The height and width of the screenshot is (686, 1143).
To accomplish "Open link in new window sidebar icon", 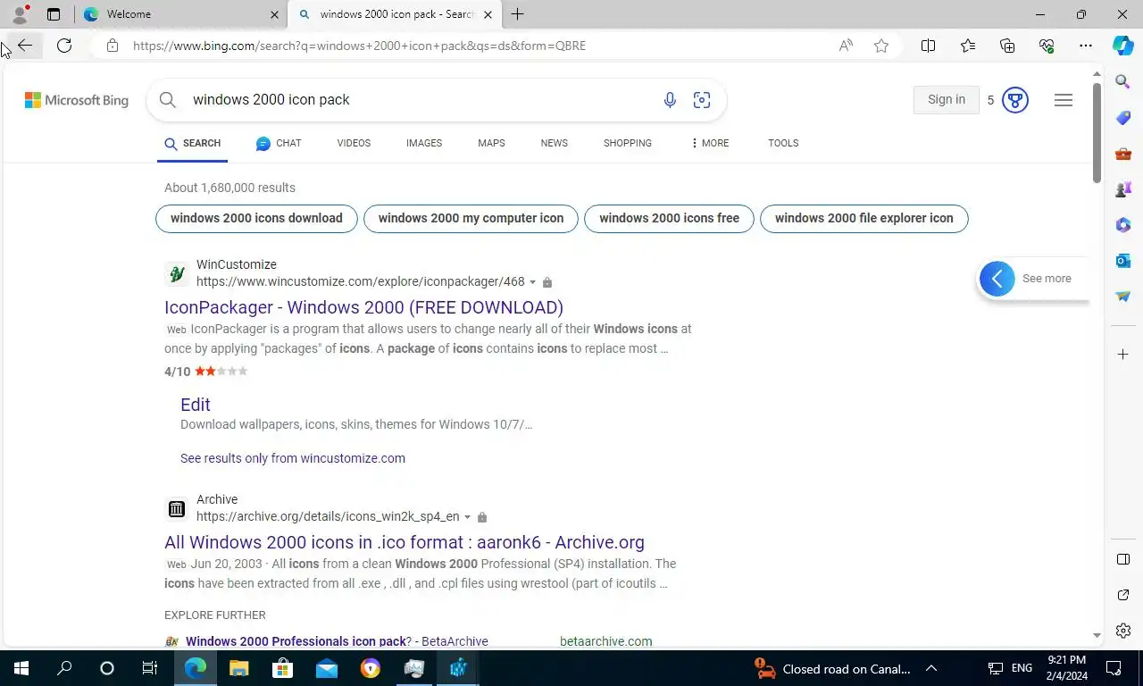I will 1123,595.
